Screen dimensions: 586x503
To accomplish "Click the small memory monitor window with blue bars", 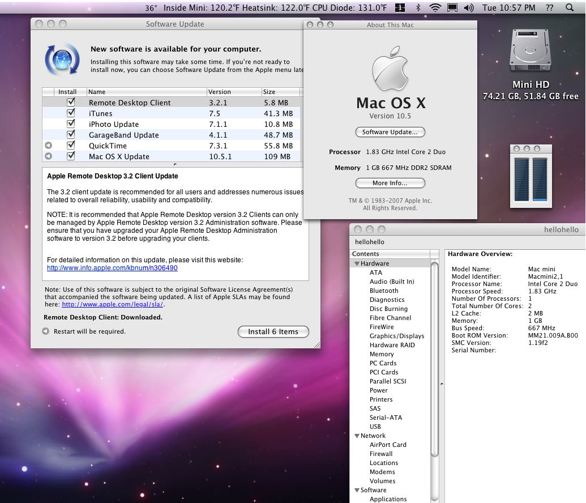I will point(531,176).
